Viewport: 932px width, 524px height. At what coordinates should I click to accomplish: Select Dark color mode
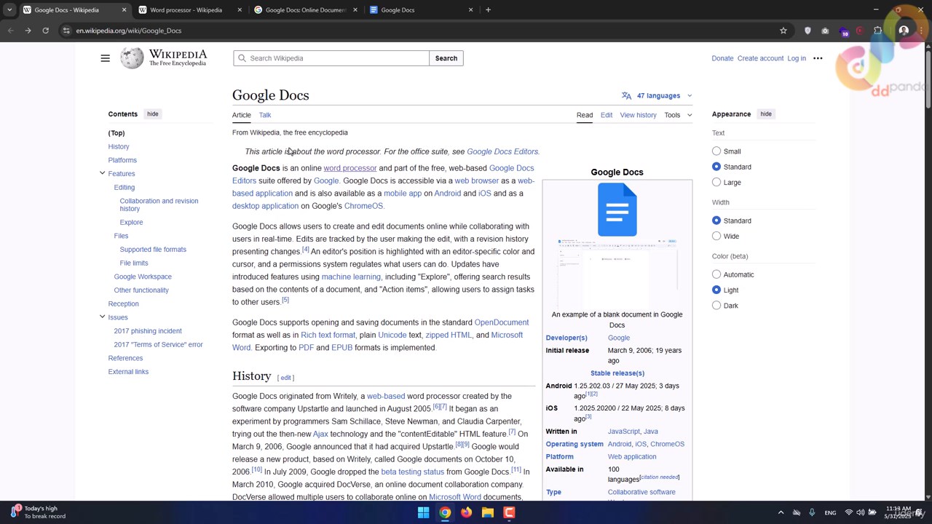[x=716, y=306]
